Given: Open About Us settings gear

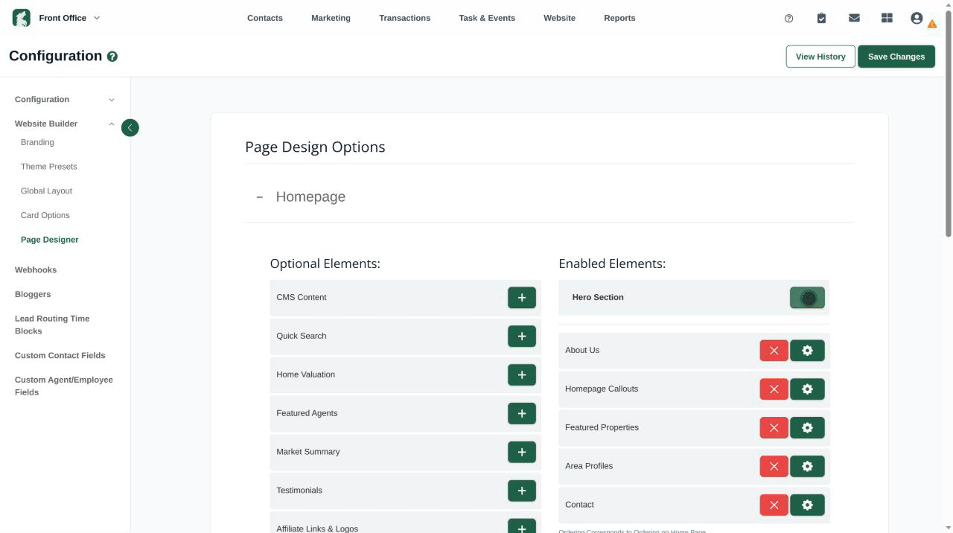Looking at the screenshot, I should click(x=807, y=351).
